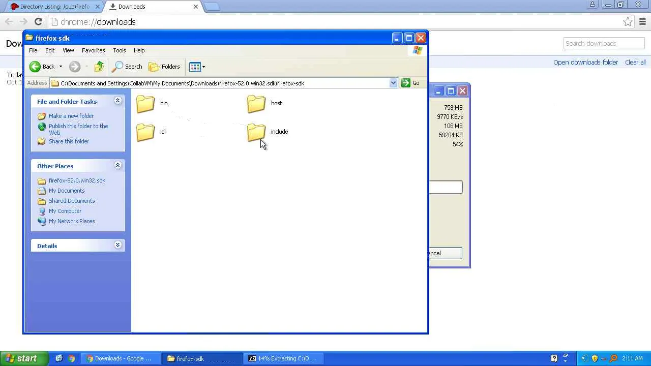Viewport: 651px width, 366px height.
Task: Close the Downloads tab
Action: point(196,7)
